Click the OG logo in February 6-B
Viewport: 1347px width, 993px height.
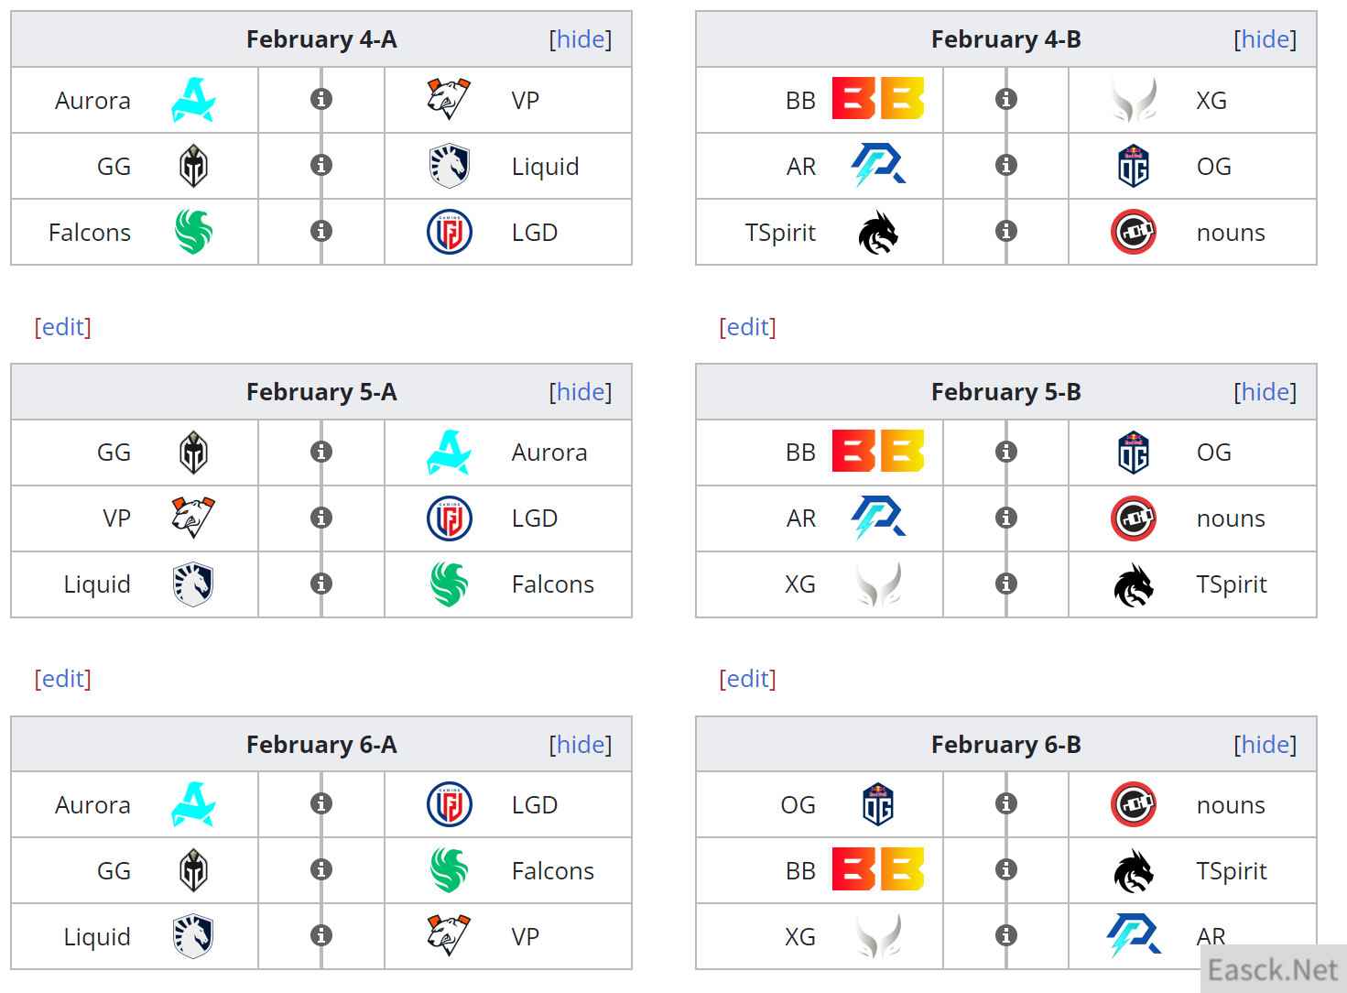(877, 804)
